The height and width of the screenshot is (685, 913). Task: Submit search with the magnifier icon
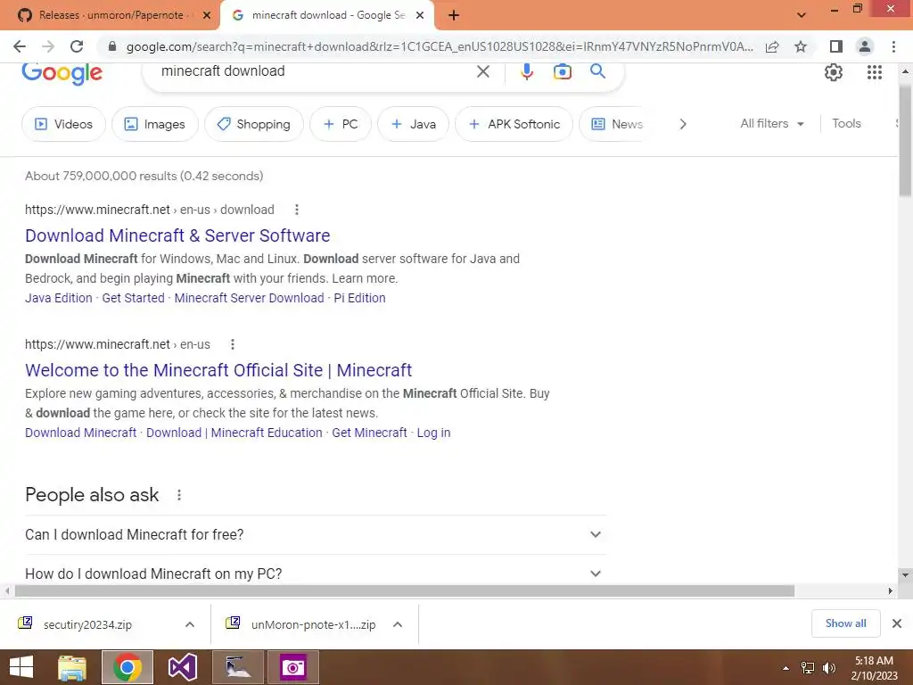(597, 71)
